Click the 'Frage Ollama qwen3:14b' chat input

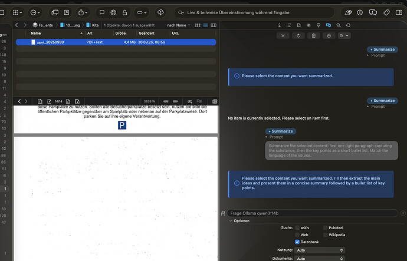coord(313,213)
